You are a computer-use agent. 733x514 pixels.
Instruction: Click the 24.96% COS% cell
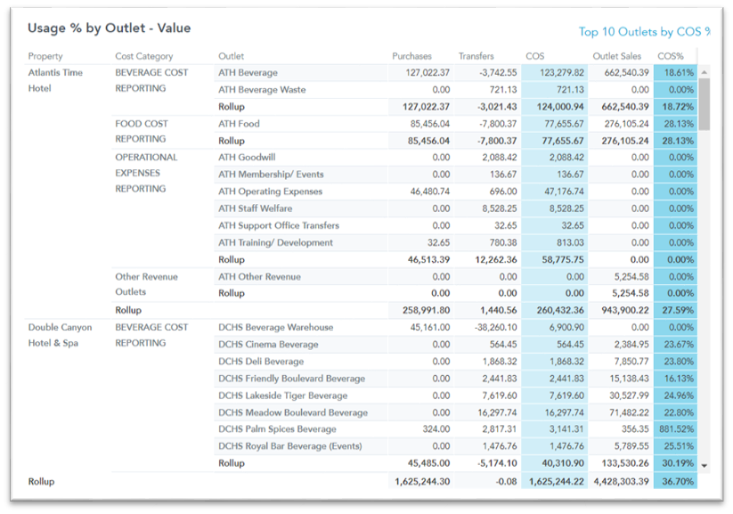[x=675, y=396]
